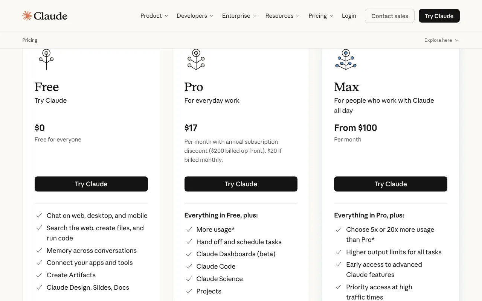Click the Contact sales button

(390, 16)
